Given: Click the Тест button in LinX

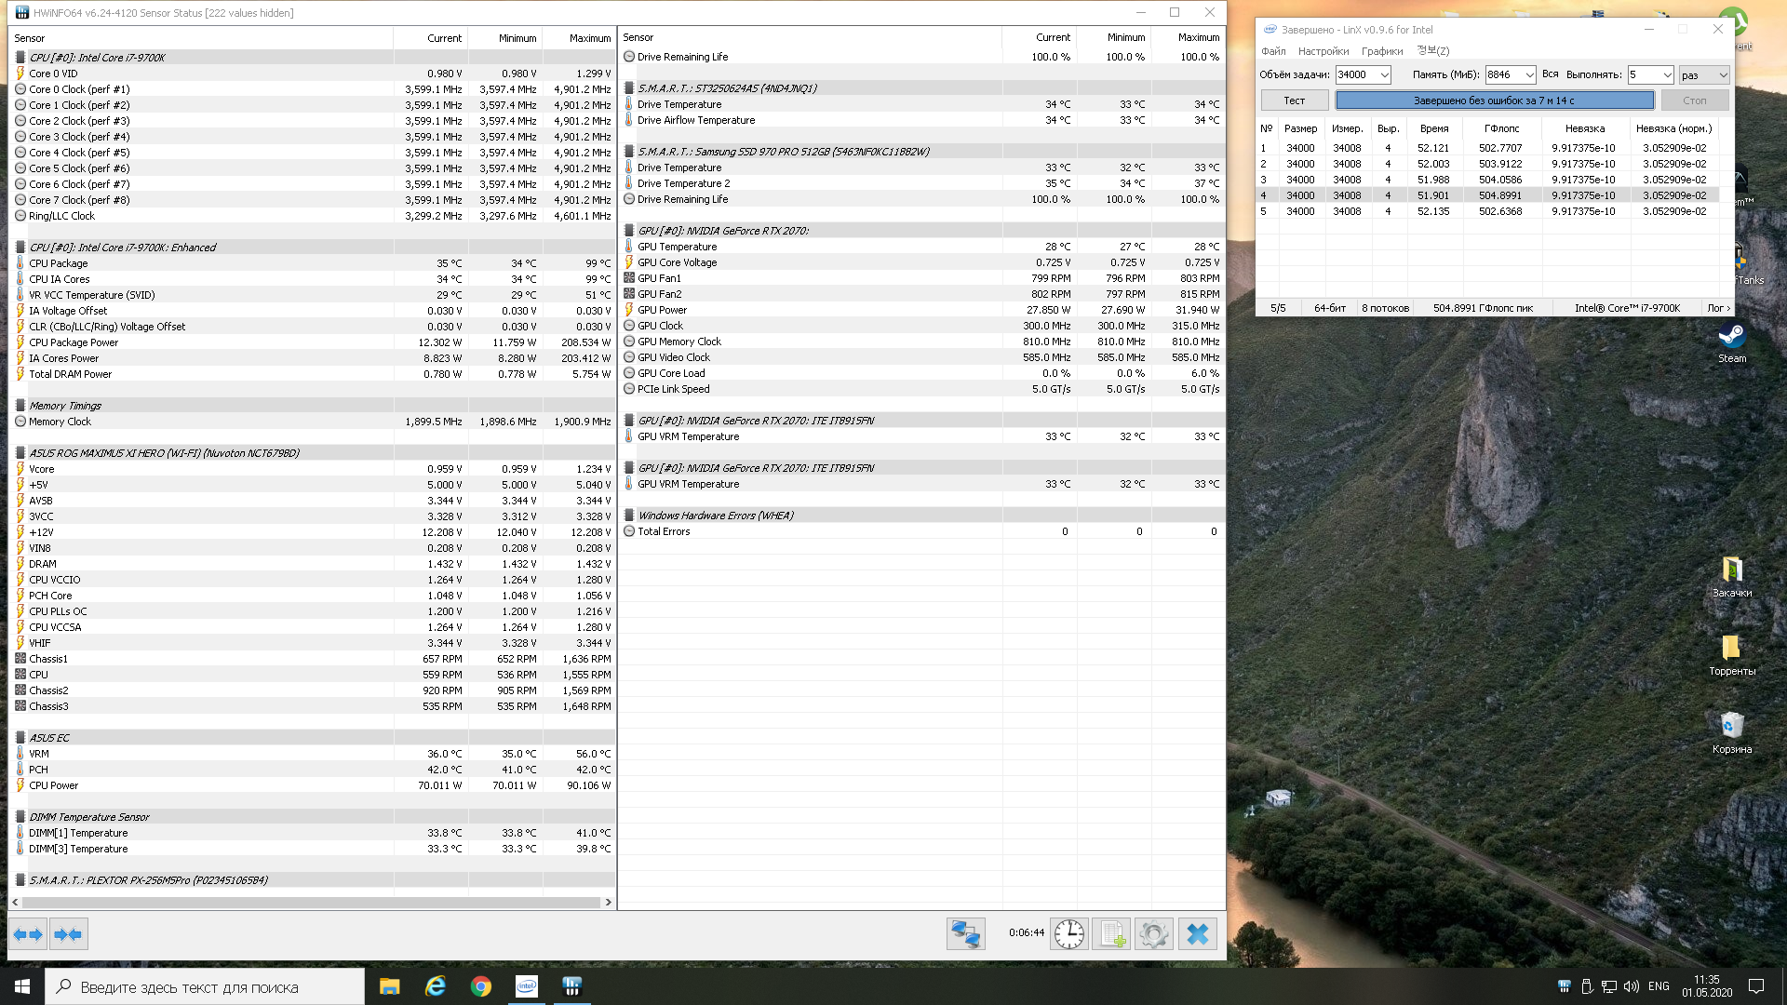Looking at the screenshot, I should (1295, 100).
